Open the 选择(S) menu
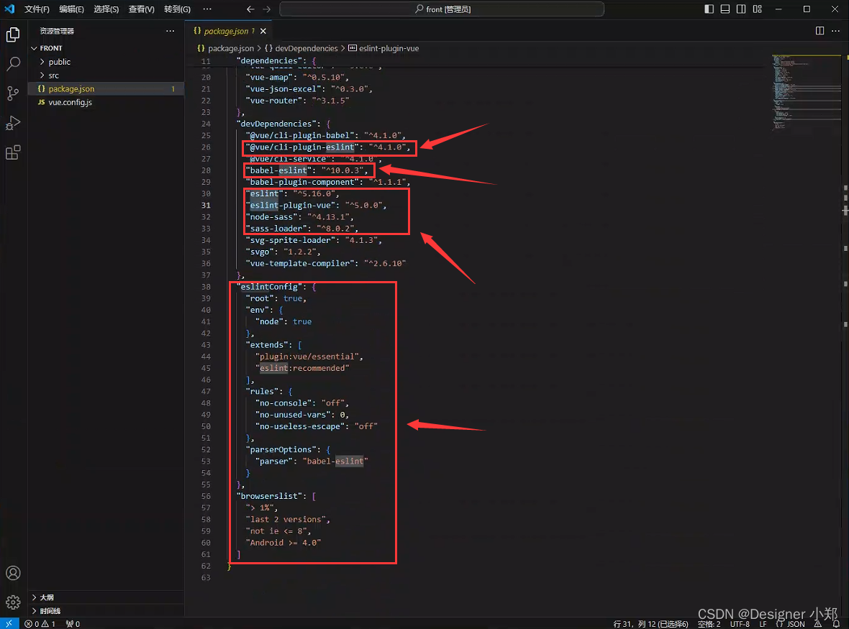Screen dimensions: 849x629 coord(106,9)
